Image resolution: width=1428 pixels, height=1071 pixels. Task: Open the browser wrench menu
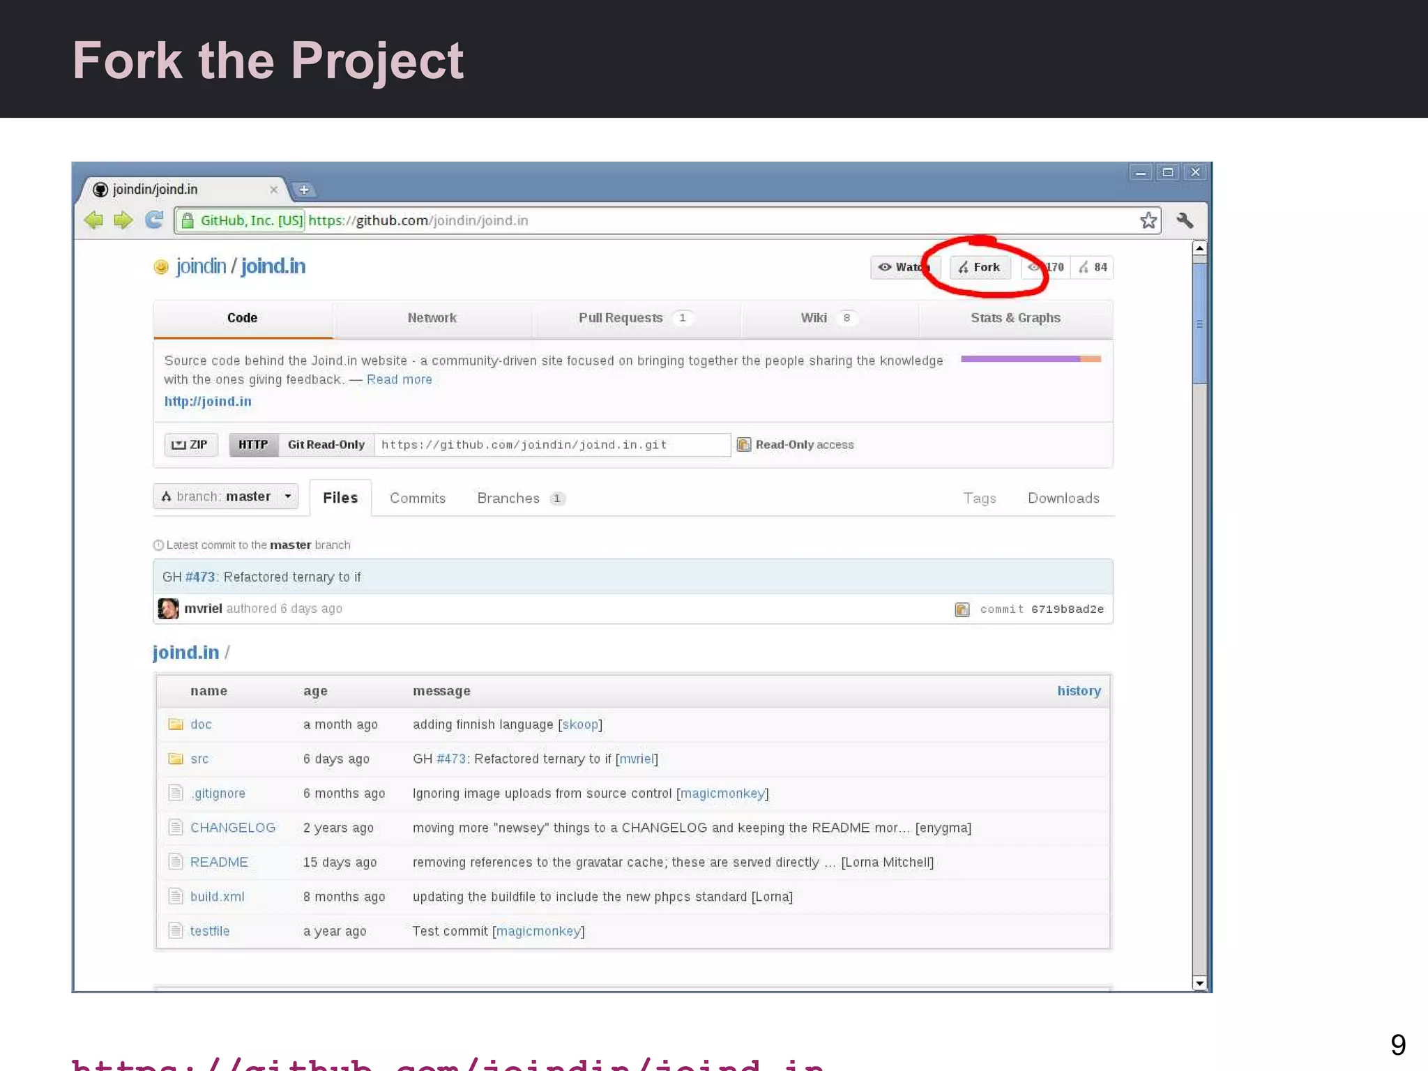coord(1185,220)
